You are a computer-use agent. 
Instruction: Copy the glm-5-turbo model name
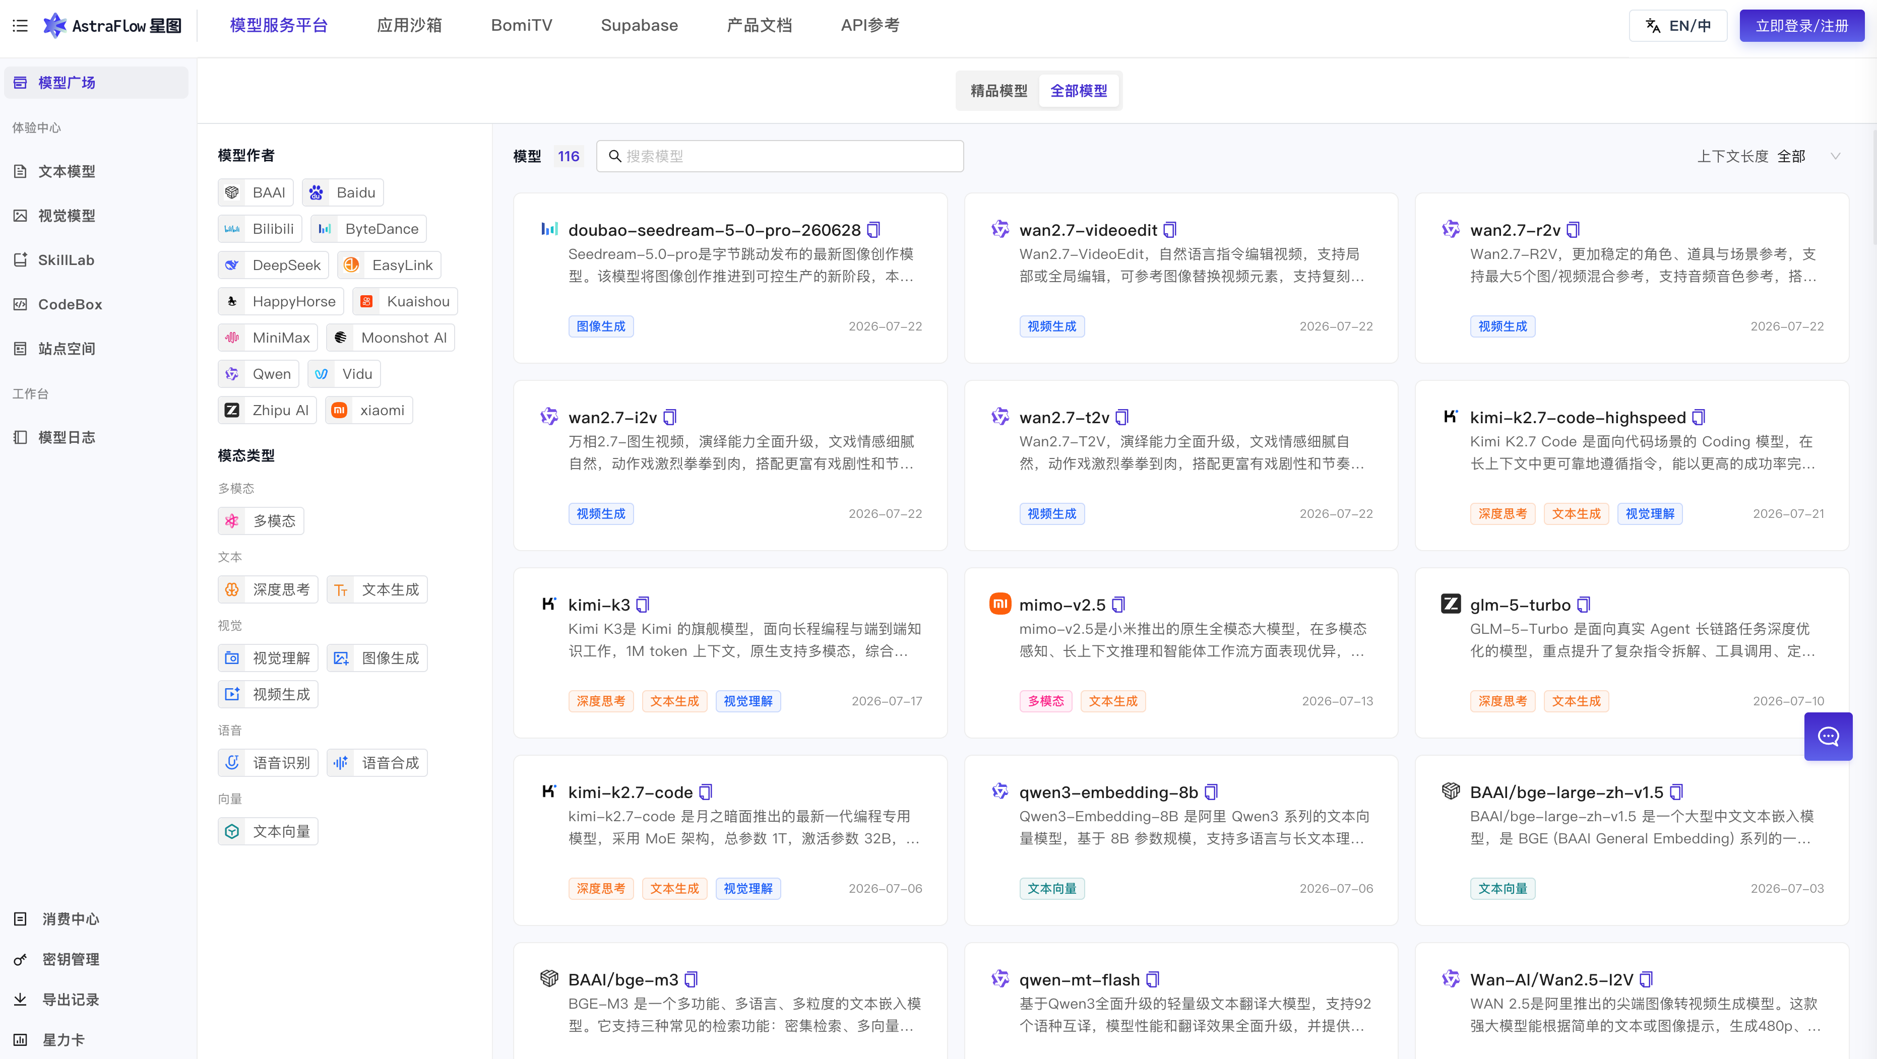click(x=1583, y=605)
